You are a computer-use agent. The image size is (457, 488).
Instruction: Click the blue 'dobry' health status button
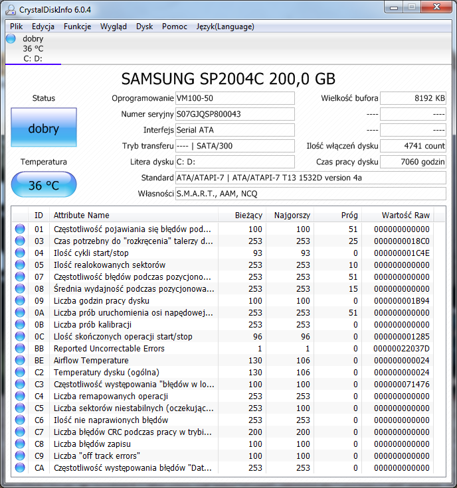click(x=44, y=127)
